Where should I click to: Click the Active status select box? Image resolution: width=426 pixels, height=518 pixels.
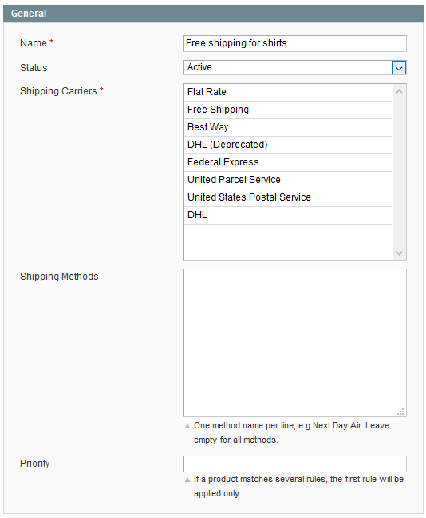pyautogui.click(x=295, y=67)
